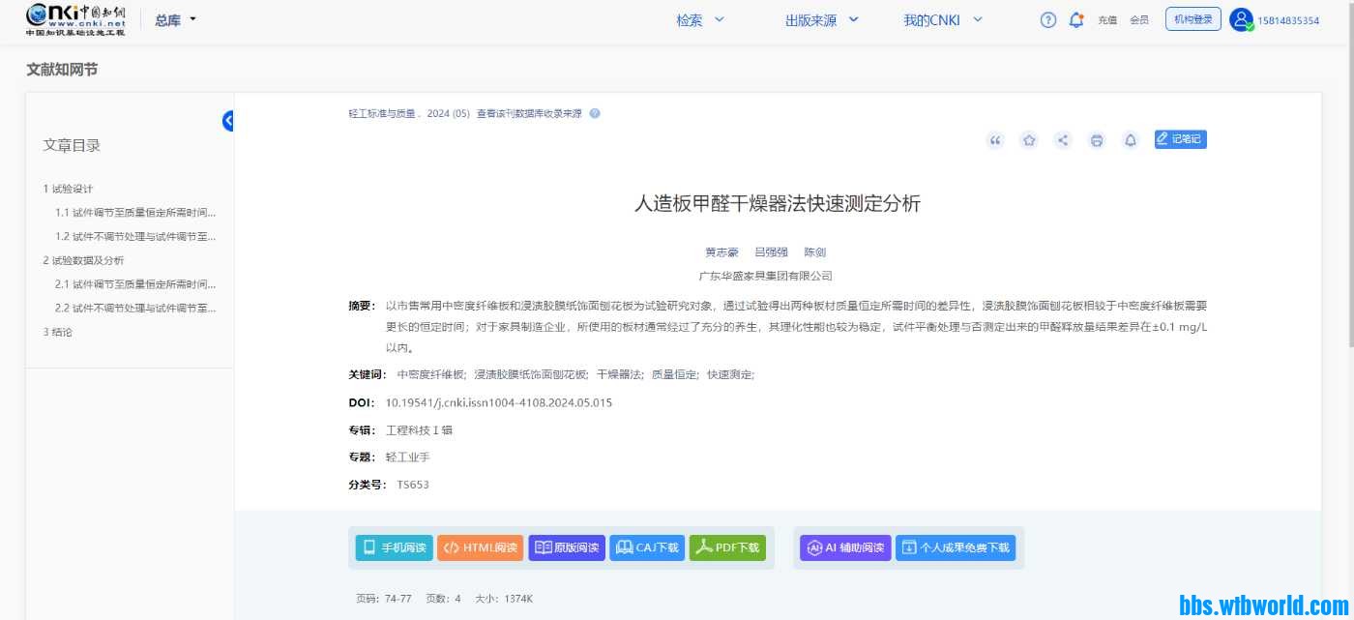Expand the 我的CNKI dropdown
Viewport: 1354px width, 620px height.
tap(942, 19)
